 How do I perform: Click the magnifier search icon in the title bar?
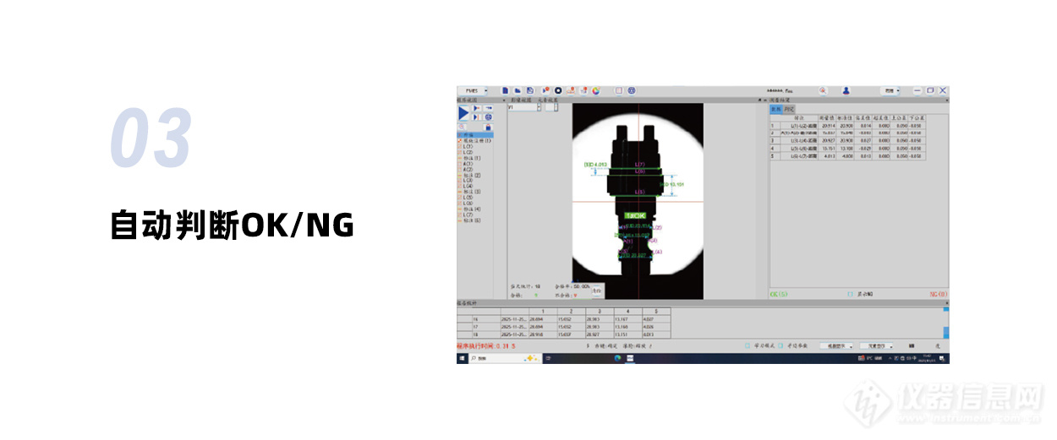[823, 90]
